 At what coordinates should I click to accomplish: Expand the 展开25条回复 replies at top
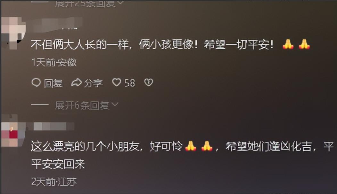point(86,3)
